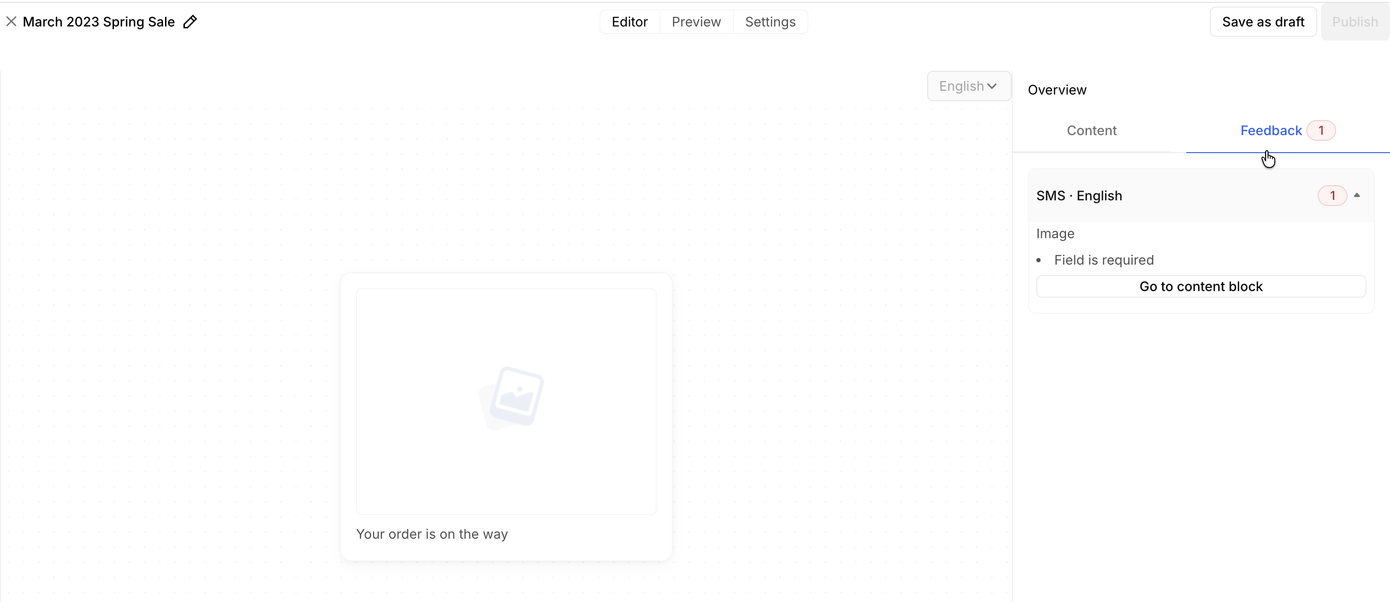Click the March 2023 Spring Sale title
The image size is (1390, 602).
click(x=99, y=22)
